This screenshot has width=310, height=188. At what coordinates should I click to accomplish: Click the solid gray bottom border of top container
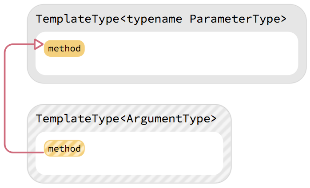pos(167,79)
